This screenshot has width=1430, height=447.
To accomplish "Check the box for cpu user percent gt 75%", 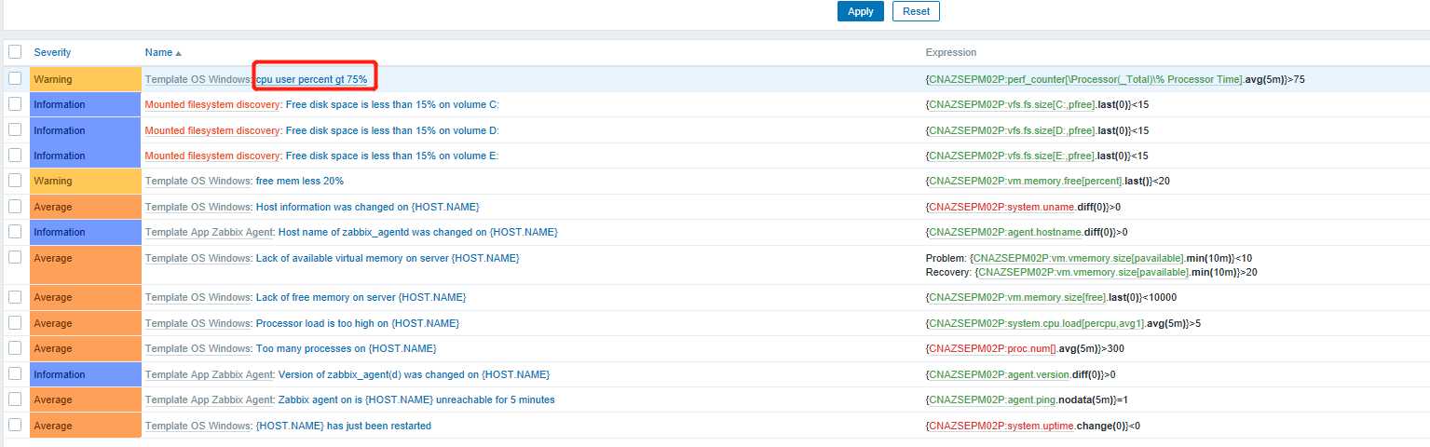I will (x=15, y=79).
